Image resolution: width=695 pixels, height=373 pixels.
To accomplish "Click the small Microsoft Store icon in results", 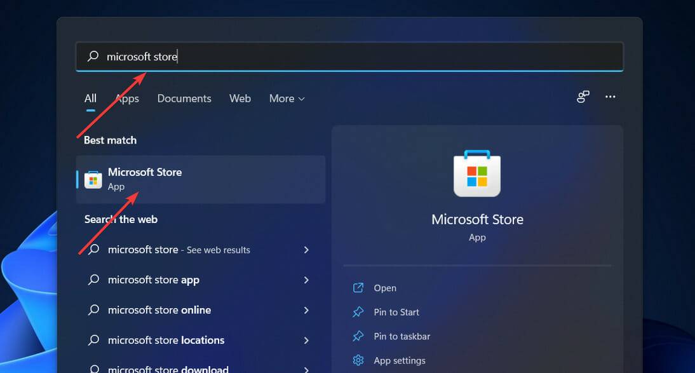I will coord(93,180).
